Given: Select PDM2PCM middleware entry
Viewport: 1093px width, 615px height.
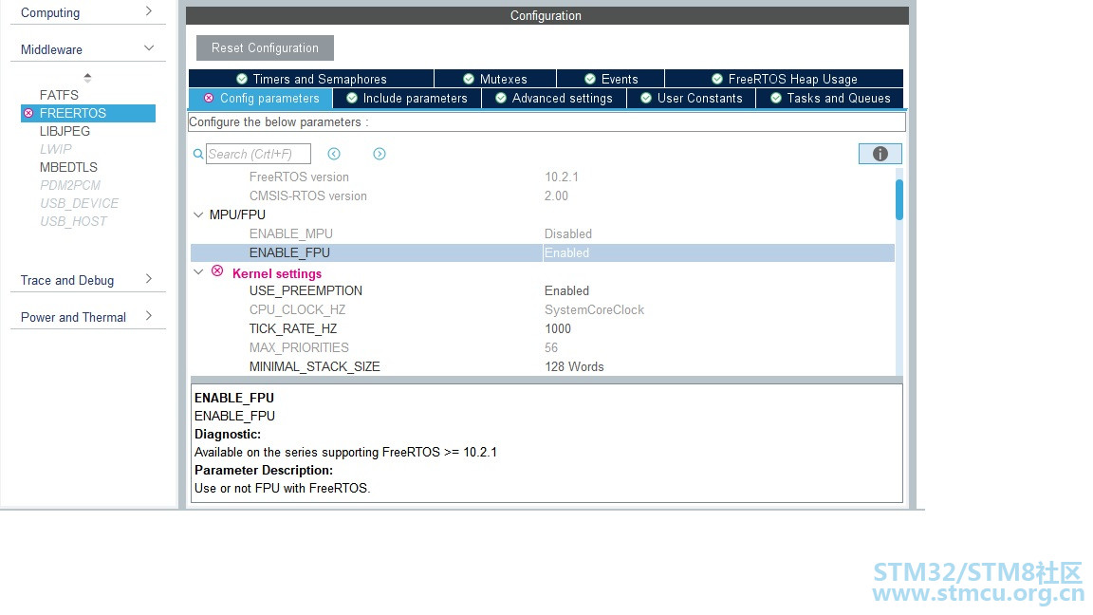Looking at the screenshot, I should click(69, 185).
